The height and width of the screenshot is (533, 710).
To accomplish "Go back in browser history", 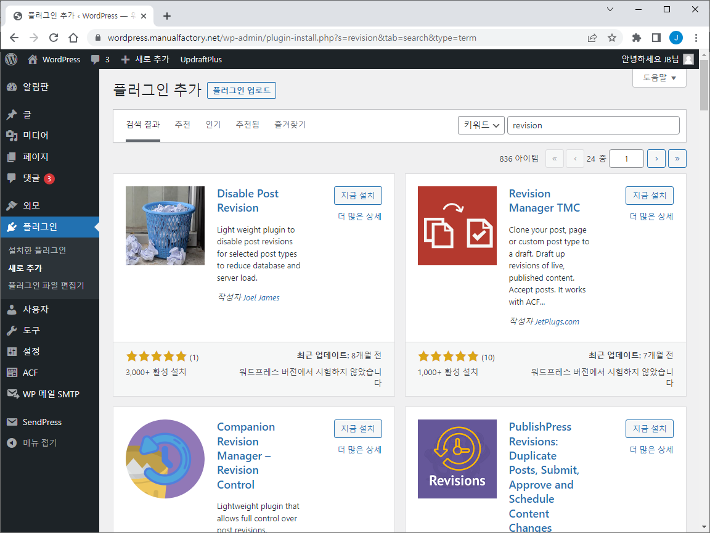I will coord(14,38).
